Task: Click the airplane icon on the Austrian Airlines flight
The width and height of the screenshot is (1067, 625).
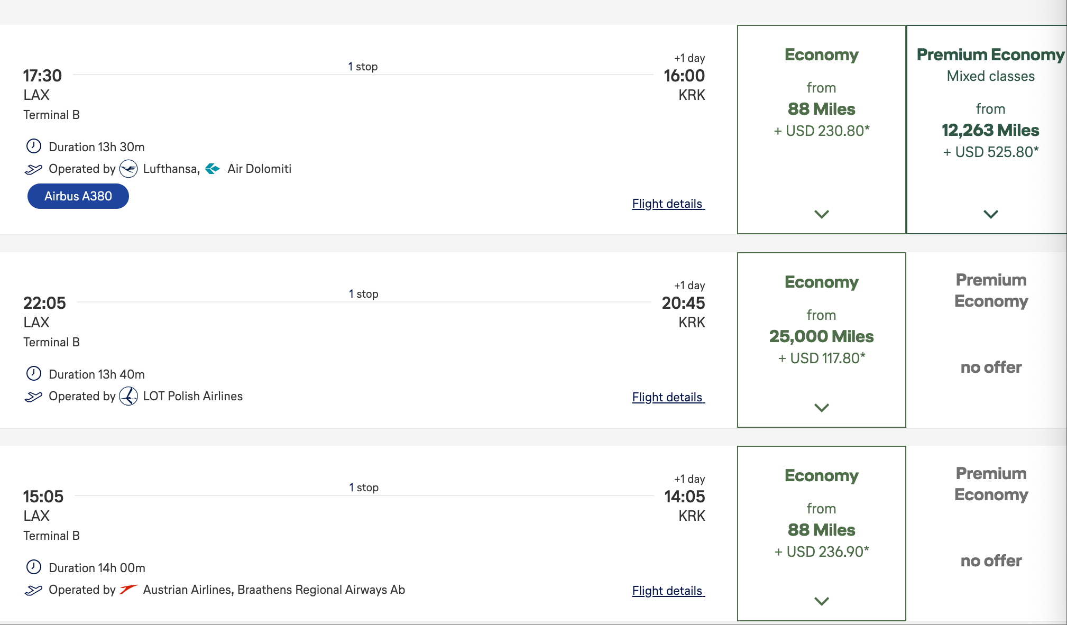Action: [33, 590]
